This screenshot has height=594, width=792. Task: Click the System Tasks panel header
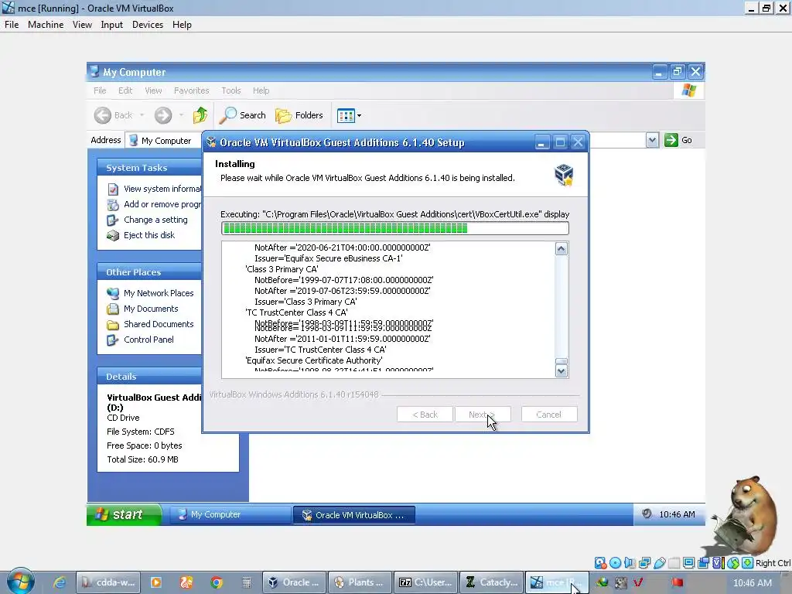click(149, 167)
